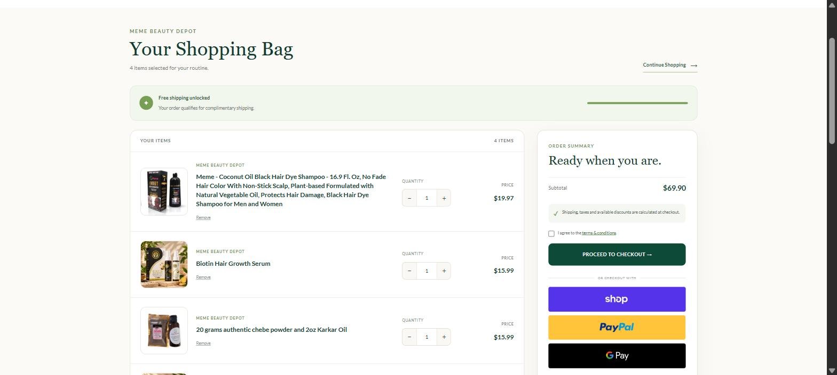Remove the Biotin Hair Growth Serum
837x375 pixels.
203,277
